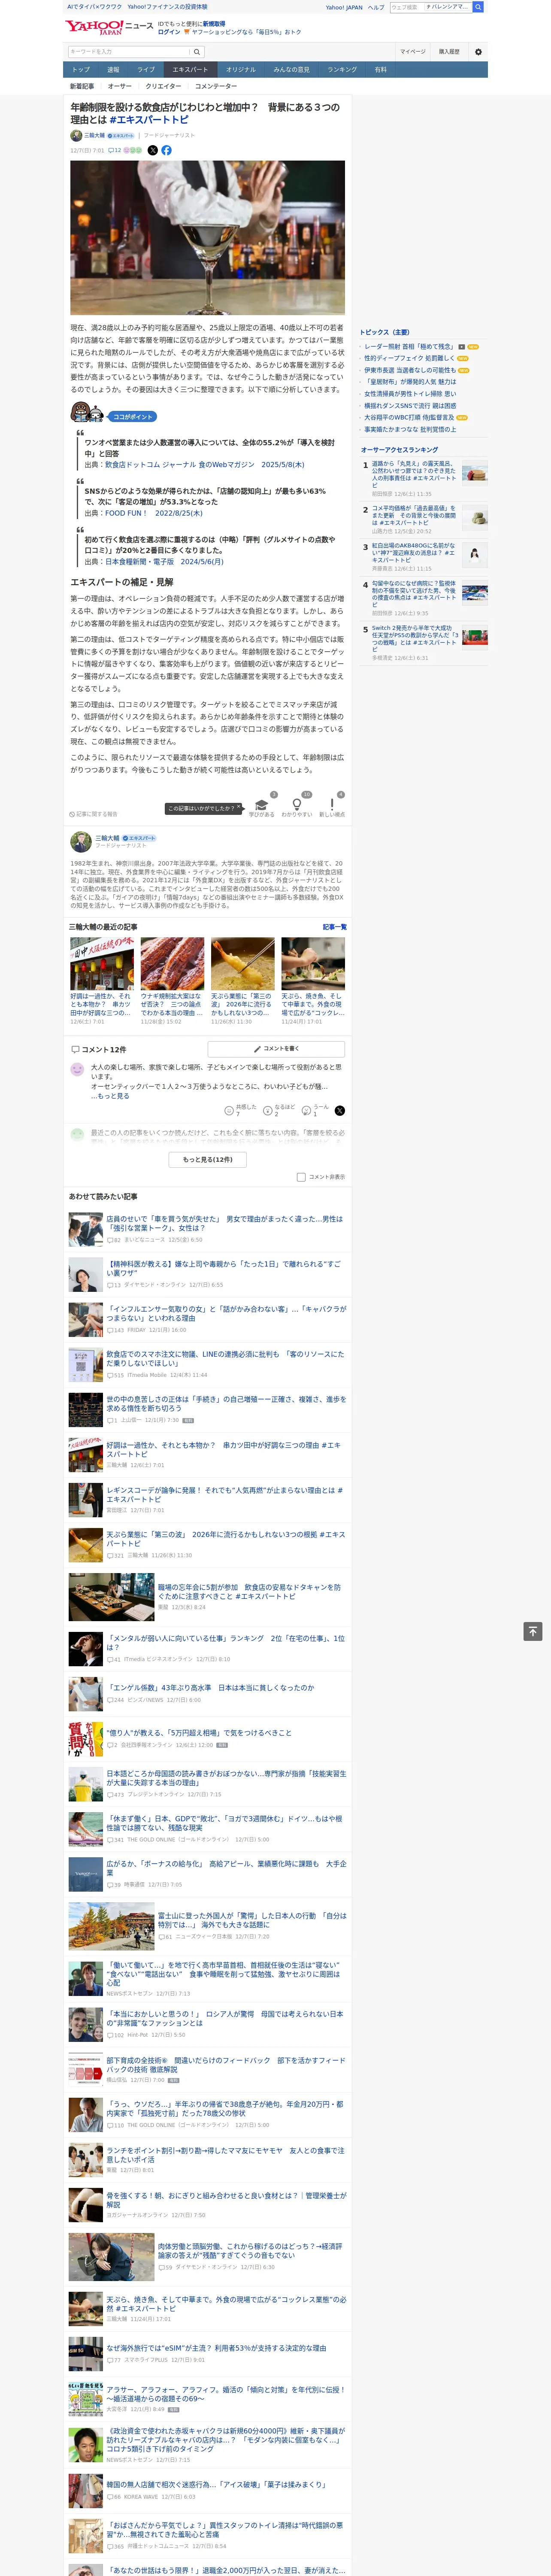Click the blue web search button at top
The image size is (551, 2576).
click(478, 7)
